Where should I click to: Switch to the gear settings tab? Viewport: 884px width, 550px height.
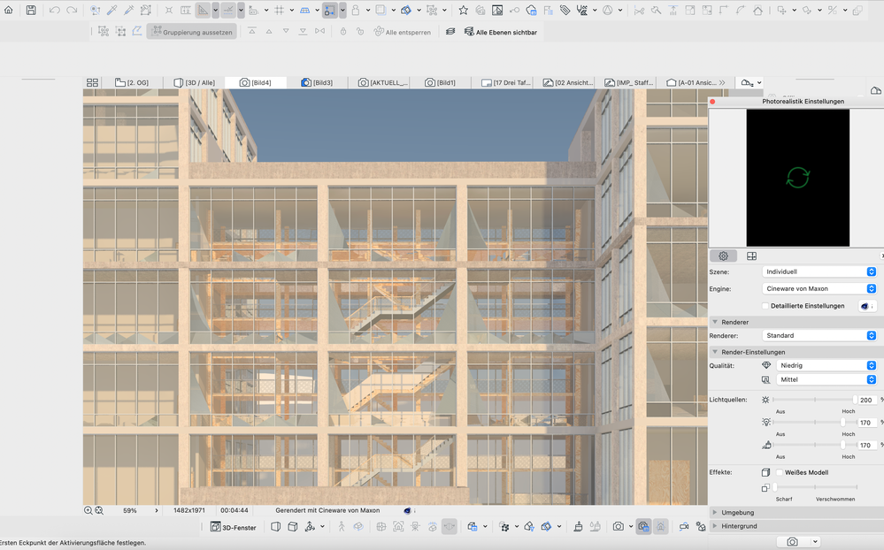tap(723, 256)
